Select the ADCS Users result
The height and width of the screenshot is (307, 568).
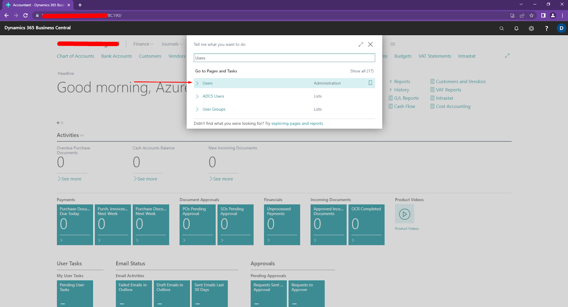284,96
